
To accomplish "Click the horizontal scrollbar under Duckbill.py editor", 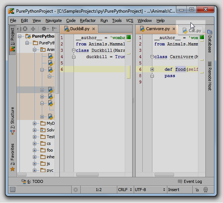I will coord(87,175).
